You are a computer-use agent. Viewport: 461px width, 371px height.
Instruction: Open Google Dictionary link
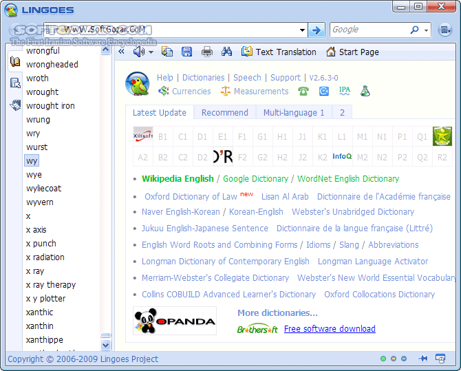point(255,178)
